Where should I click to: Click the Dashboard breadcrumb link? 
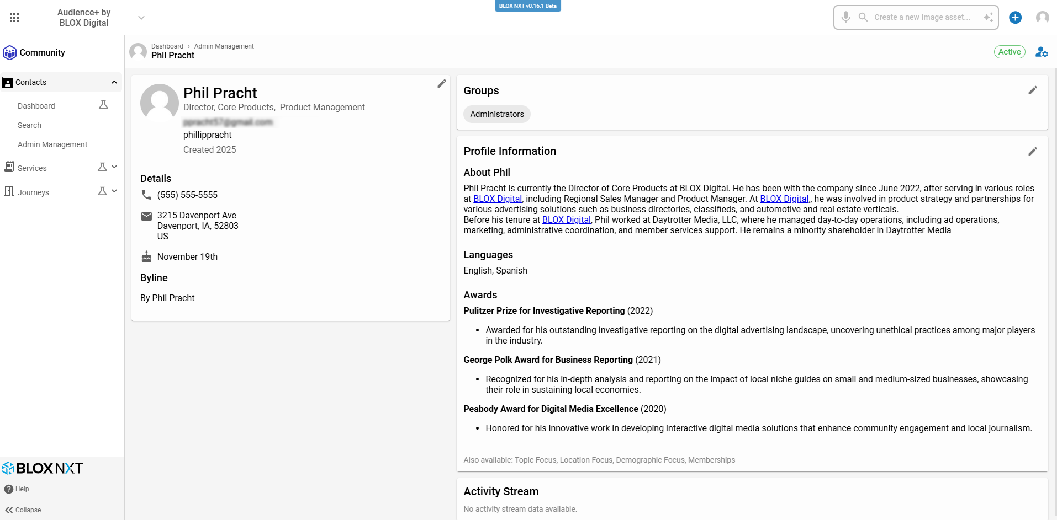pyautogui.click(x=167, y=46)
